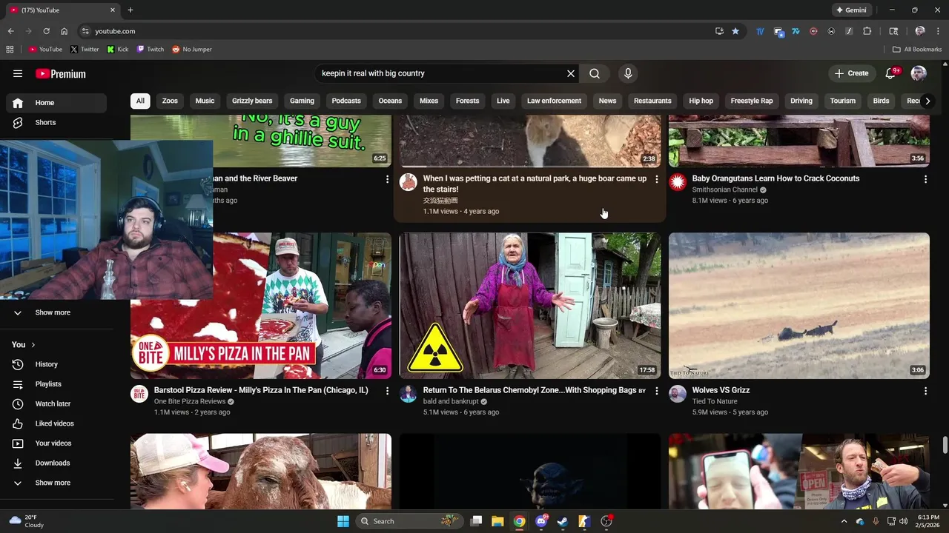
Task: Bookmark this page with the star
Action: (x=735, y=31)
